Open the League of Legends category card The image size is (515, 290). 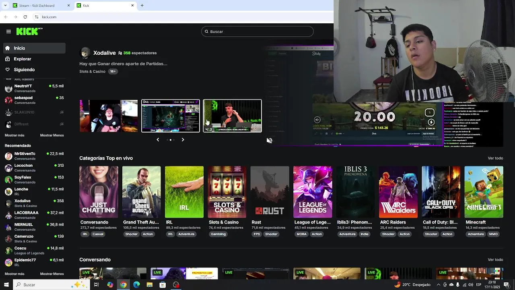[313, 192]
